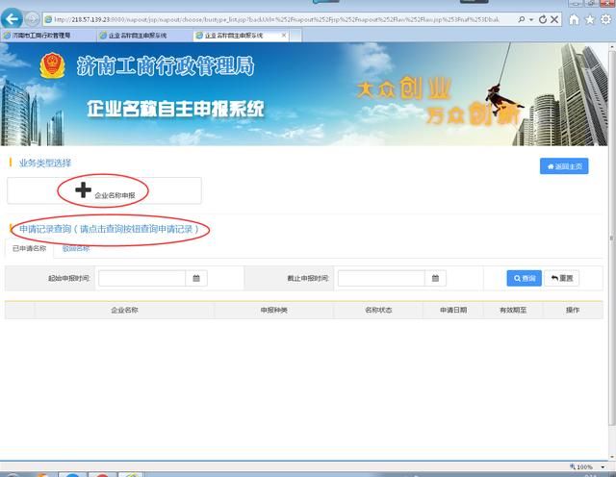Open a new blank browser tab

point(295,36)
